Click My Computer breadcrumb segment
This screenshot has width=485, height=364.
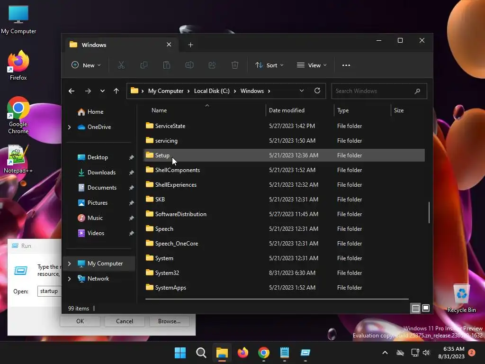(x=166, y=91)
